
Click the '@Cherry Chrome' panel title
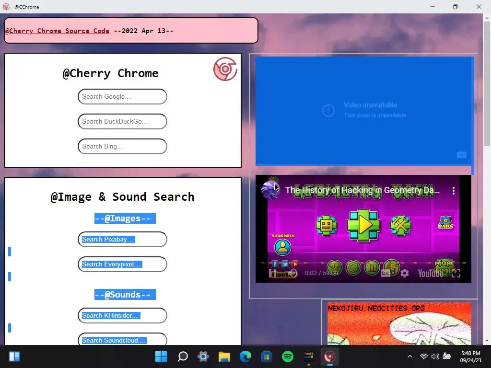(111, 73)
